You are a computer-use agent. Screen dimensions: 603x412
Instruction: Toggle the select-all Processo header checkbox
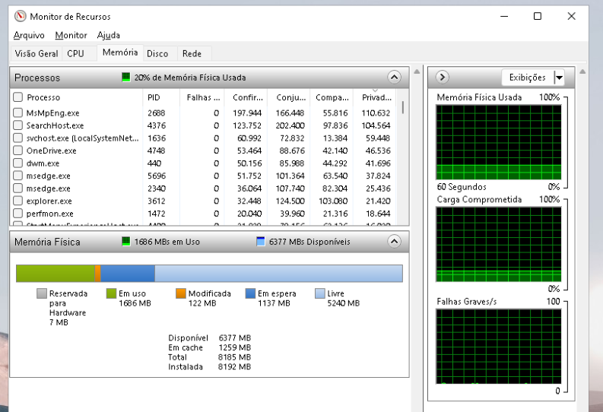click(x=17, y=97)
